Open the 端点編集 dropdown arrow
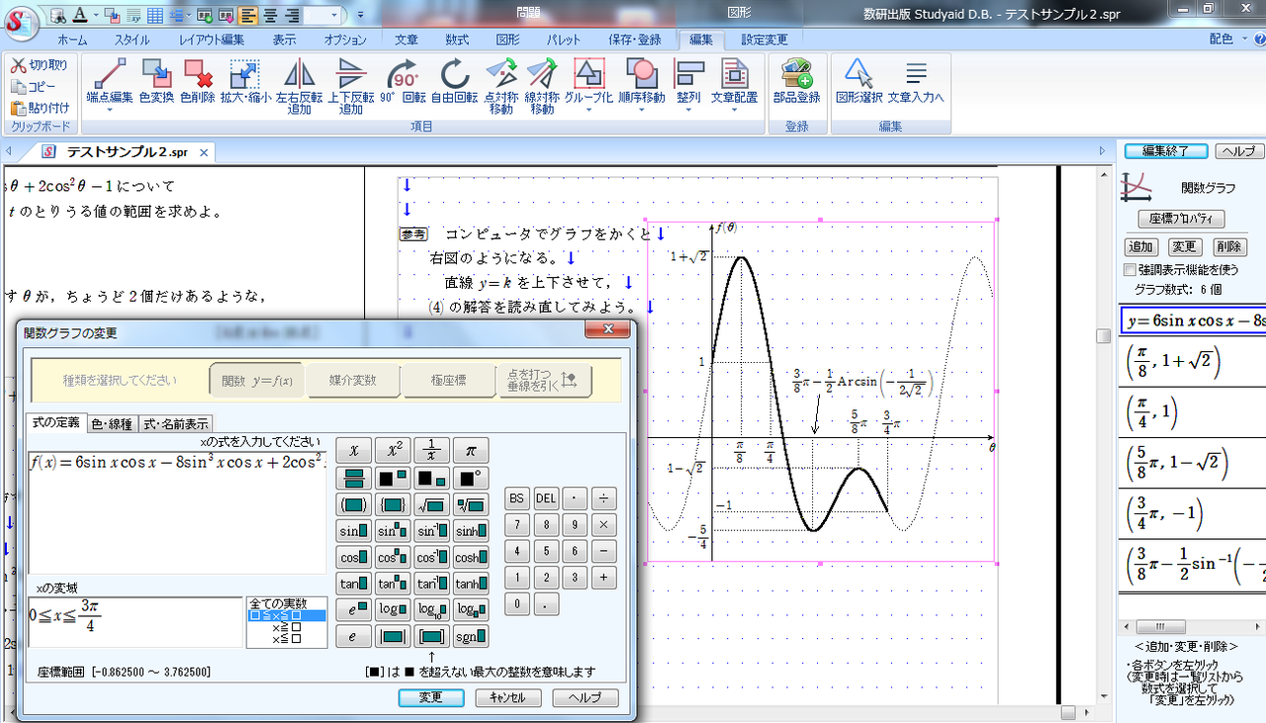Screen dimensions: 1266x723 pyautogui.click(x=110, y=110)
